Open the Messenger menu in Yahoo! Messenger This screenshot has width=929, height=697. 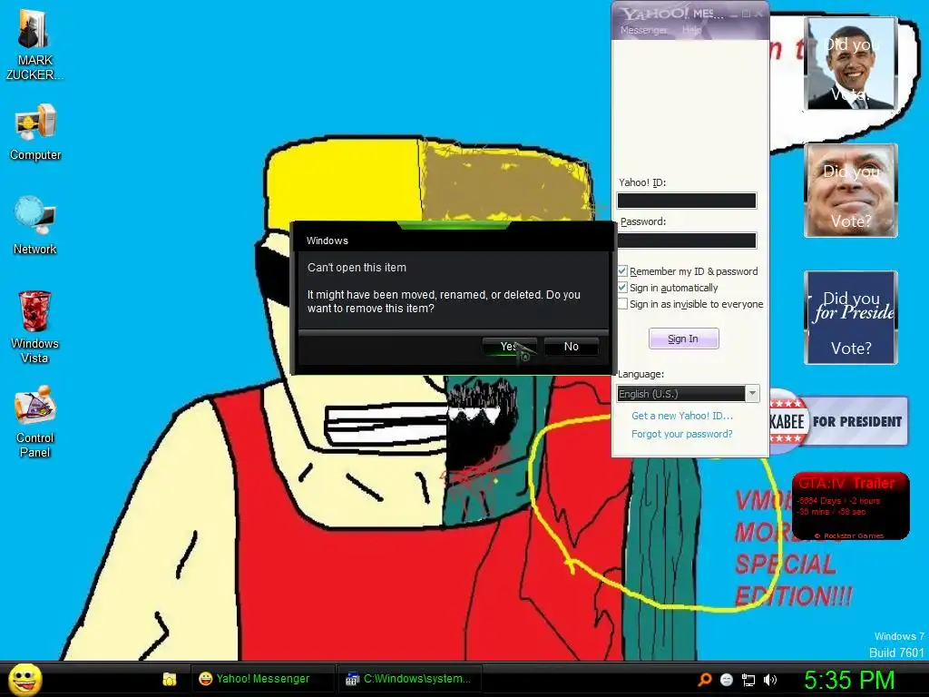[x=643, y=30]
